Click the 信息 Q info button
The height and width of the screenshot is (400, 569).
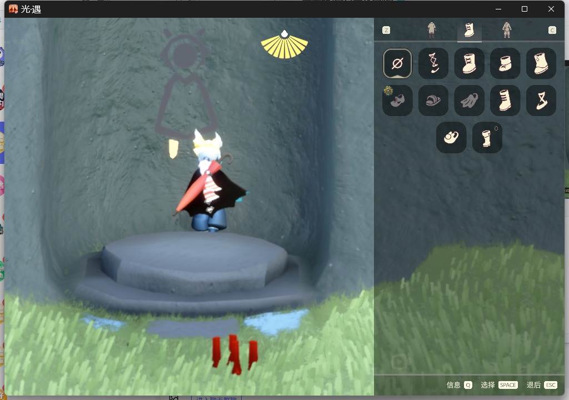460,385
